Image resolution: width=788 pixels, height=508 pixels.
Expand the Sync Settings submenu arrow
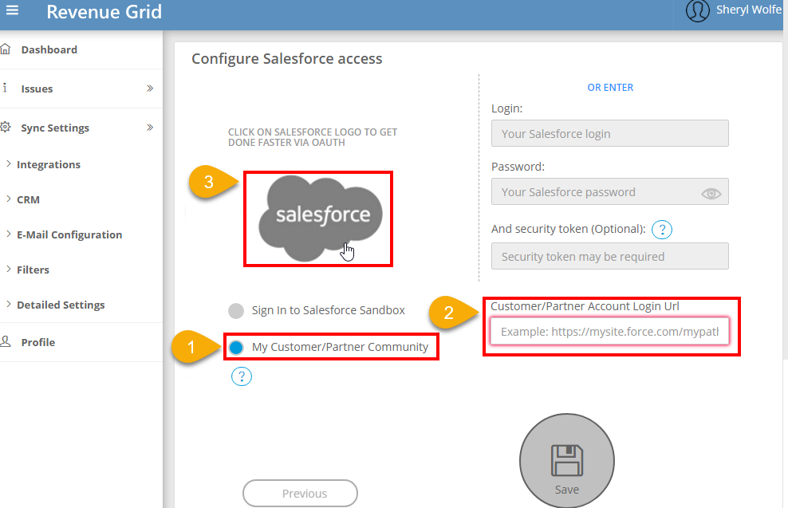(150, 128)
